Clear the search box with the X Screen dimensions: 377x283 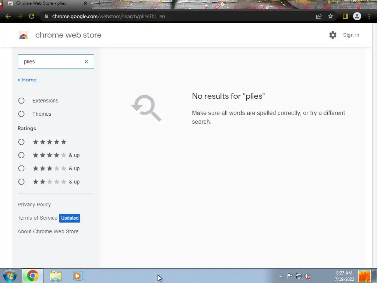pos(86,62)
